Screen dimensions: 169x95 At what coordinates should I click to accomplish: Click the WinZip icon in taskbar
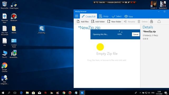[82, 93]
